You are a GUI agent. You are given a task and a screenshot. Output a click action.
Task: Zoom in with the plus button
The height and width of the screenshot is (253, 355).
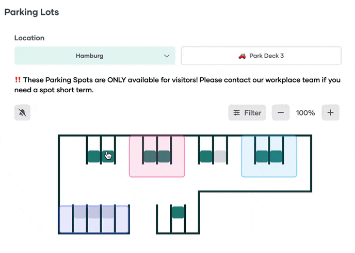pos(330,113)
